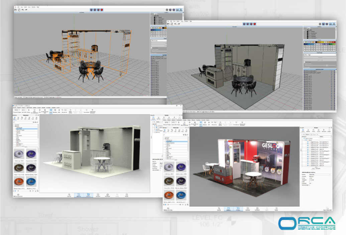Toggle visibility eye of first scene item, bottom-right

[308, 142]
